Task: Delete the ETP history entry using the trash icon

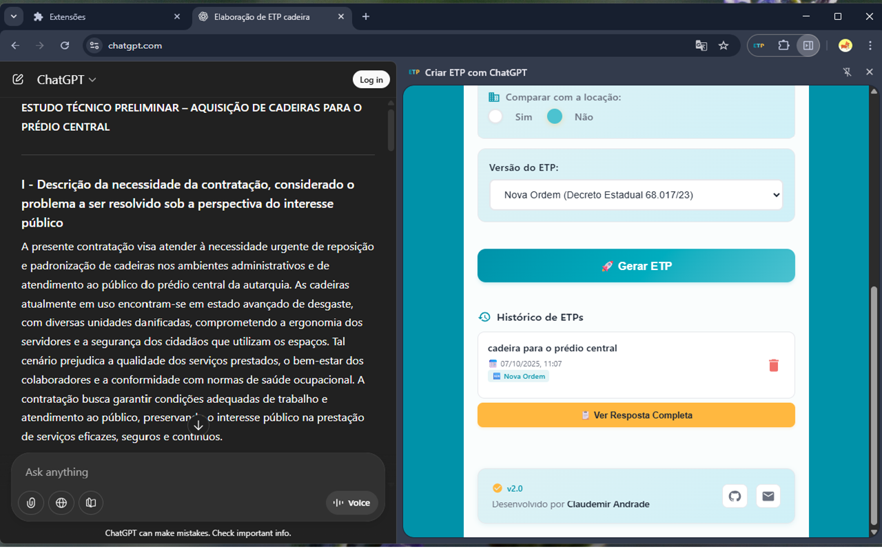Action: (x=773, y=366)
